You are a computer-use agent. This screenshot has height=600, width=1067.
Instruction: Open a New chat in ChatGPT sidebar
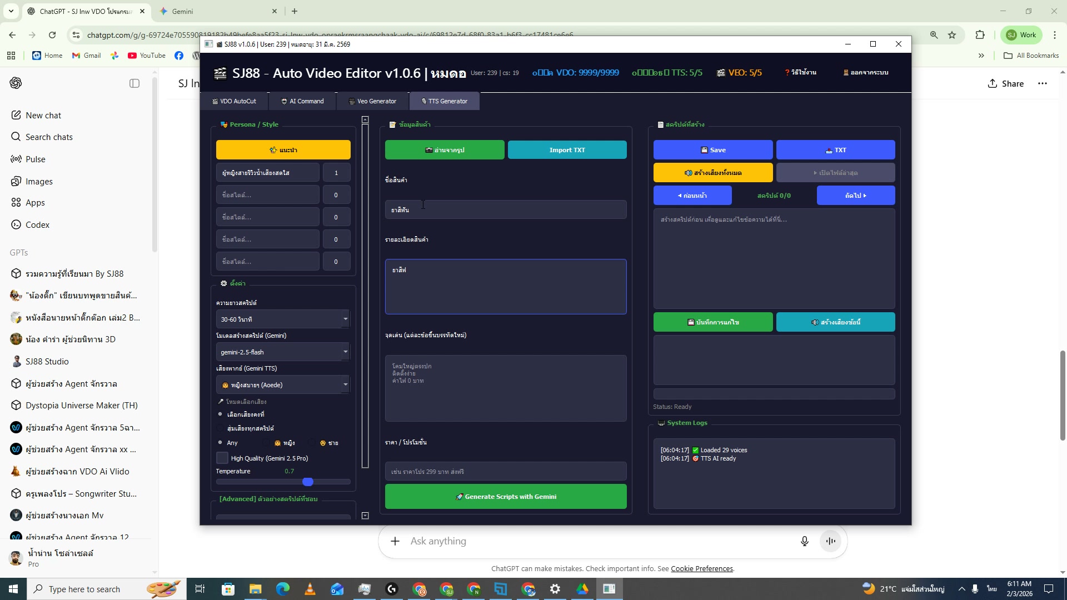click(44, 115)
